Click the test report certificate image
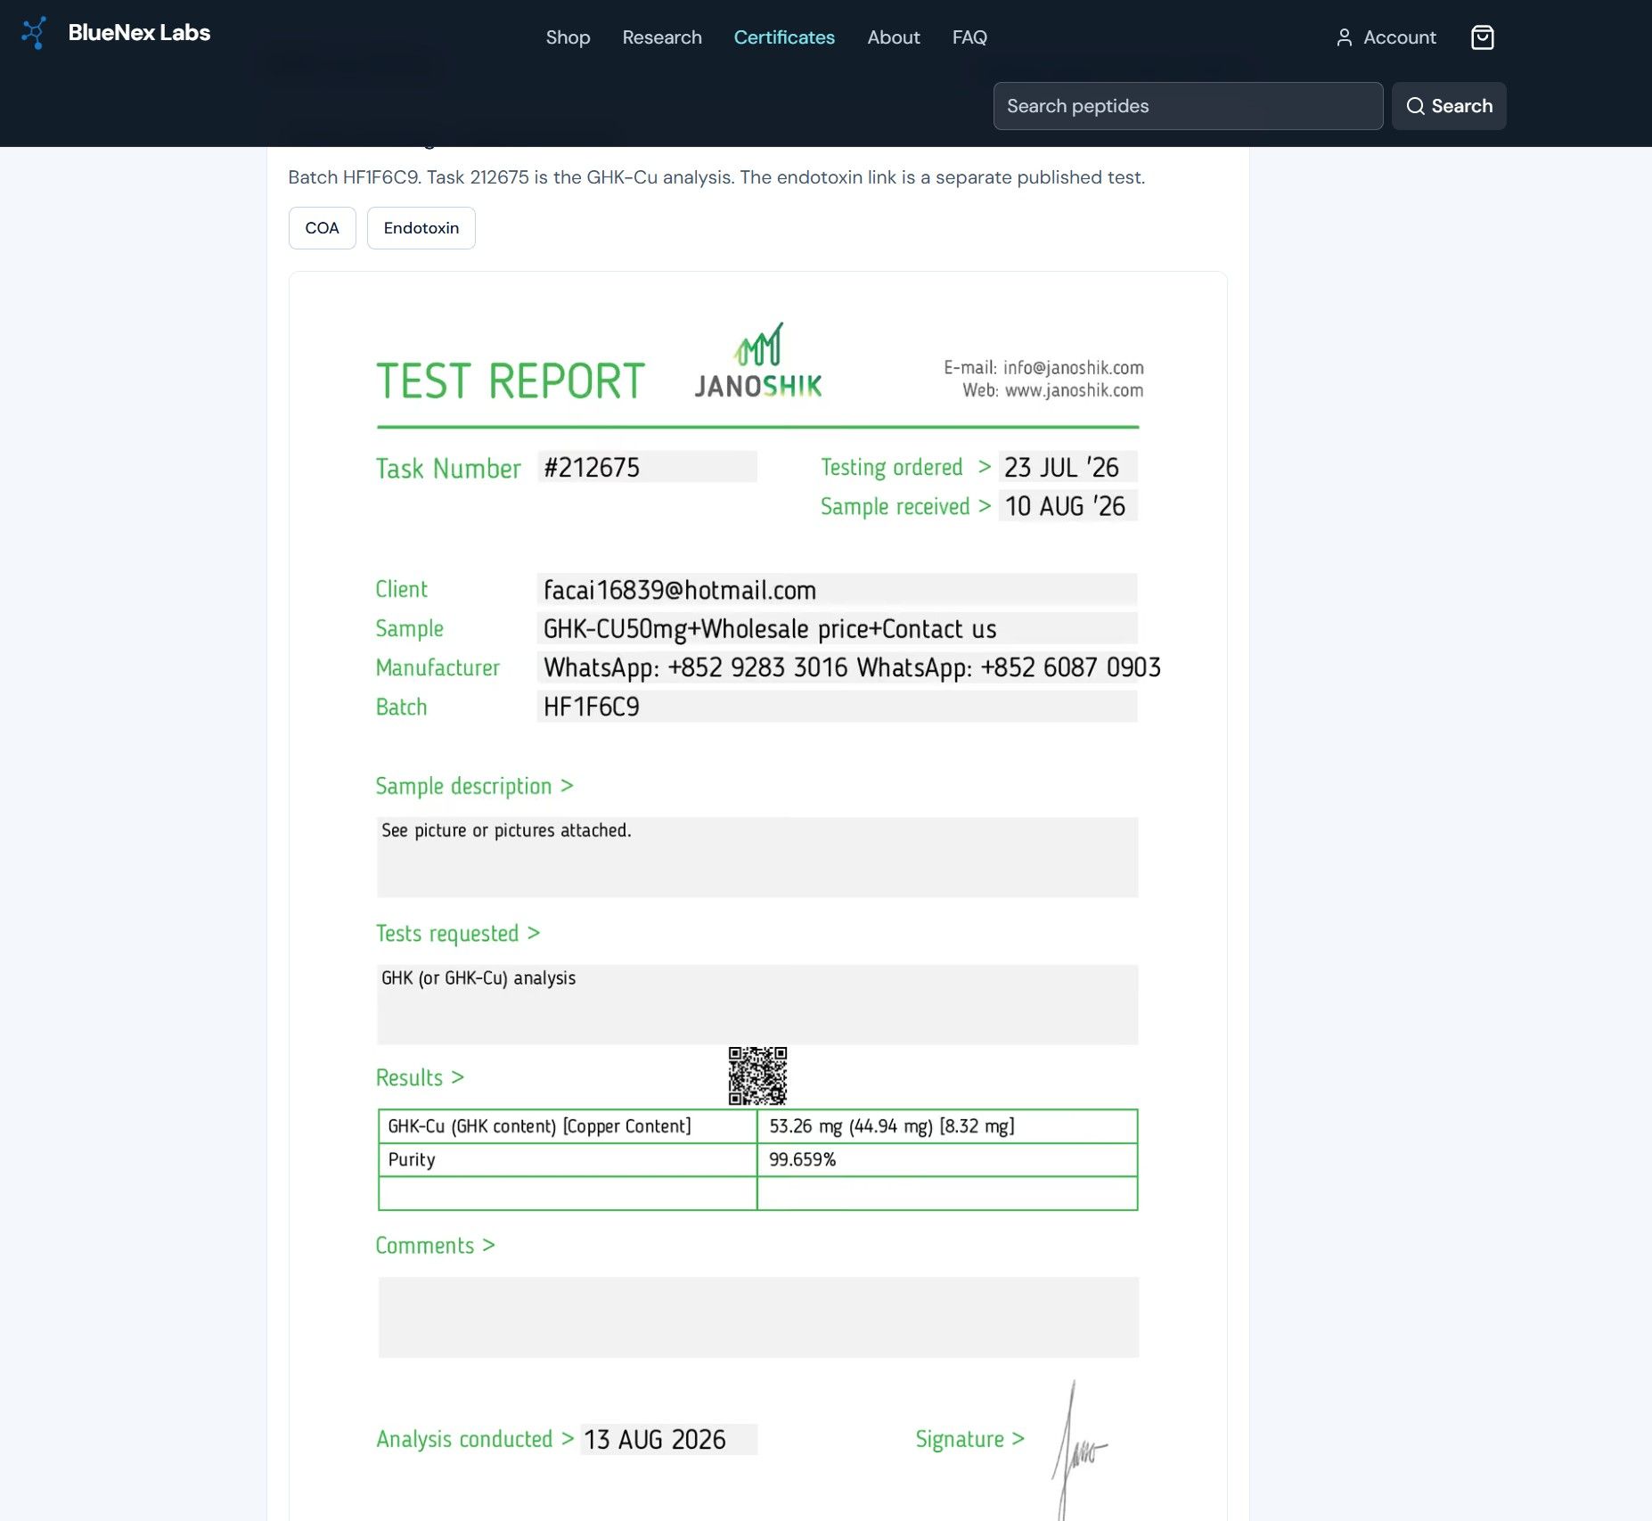Screen dimensions: 1652x1521 pos(758,895)
